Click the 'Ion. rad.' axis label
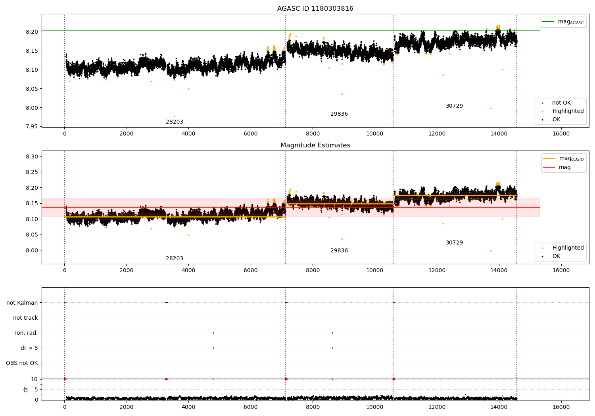 [27, 333]
